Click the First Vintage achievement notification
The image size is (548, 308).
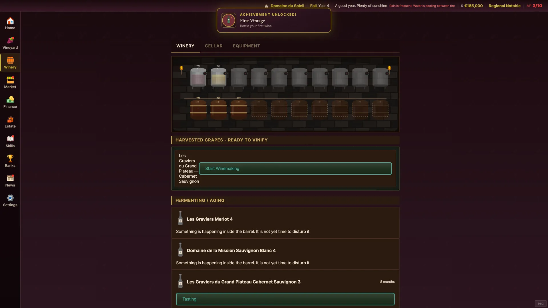(x=274, y=20)
